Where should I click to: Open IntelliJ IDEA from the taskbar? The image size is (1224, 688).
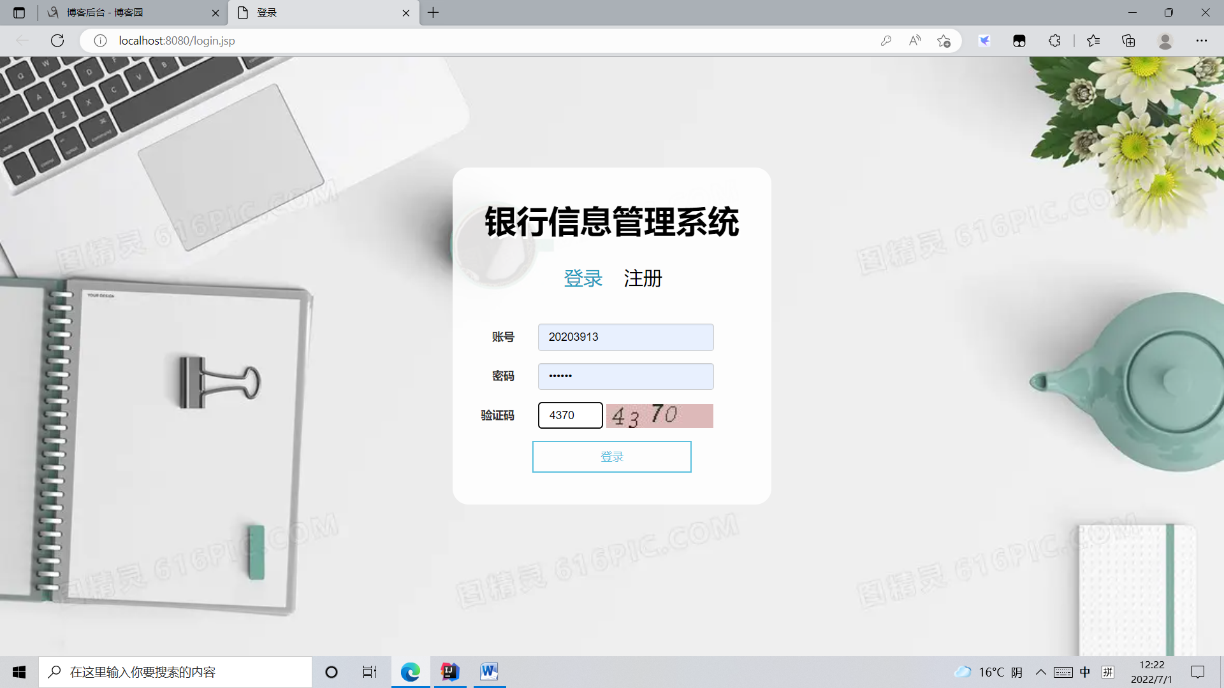pyautogui.click(x=450, y=672)
